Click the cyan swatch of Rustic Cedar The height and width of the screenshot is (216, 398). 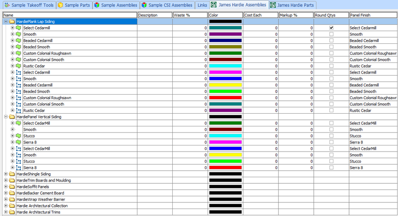(x=225, y=66)
